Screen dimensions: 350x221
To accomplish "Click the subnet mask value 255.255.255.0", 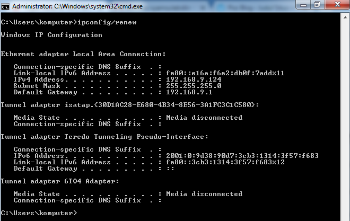I will click(x=194, y=86).
